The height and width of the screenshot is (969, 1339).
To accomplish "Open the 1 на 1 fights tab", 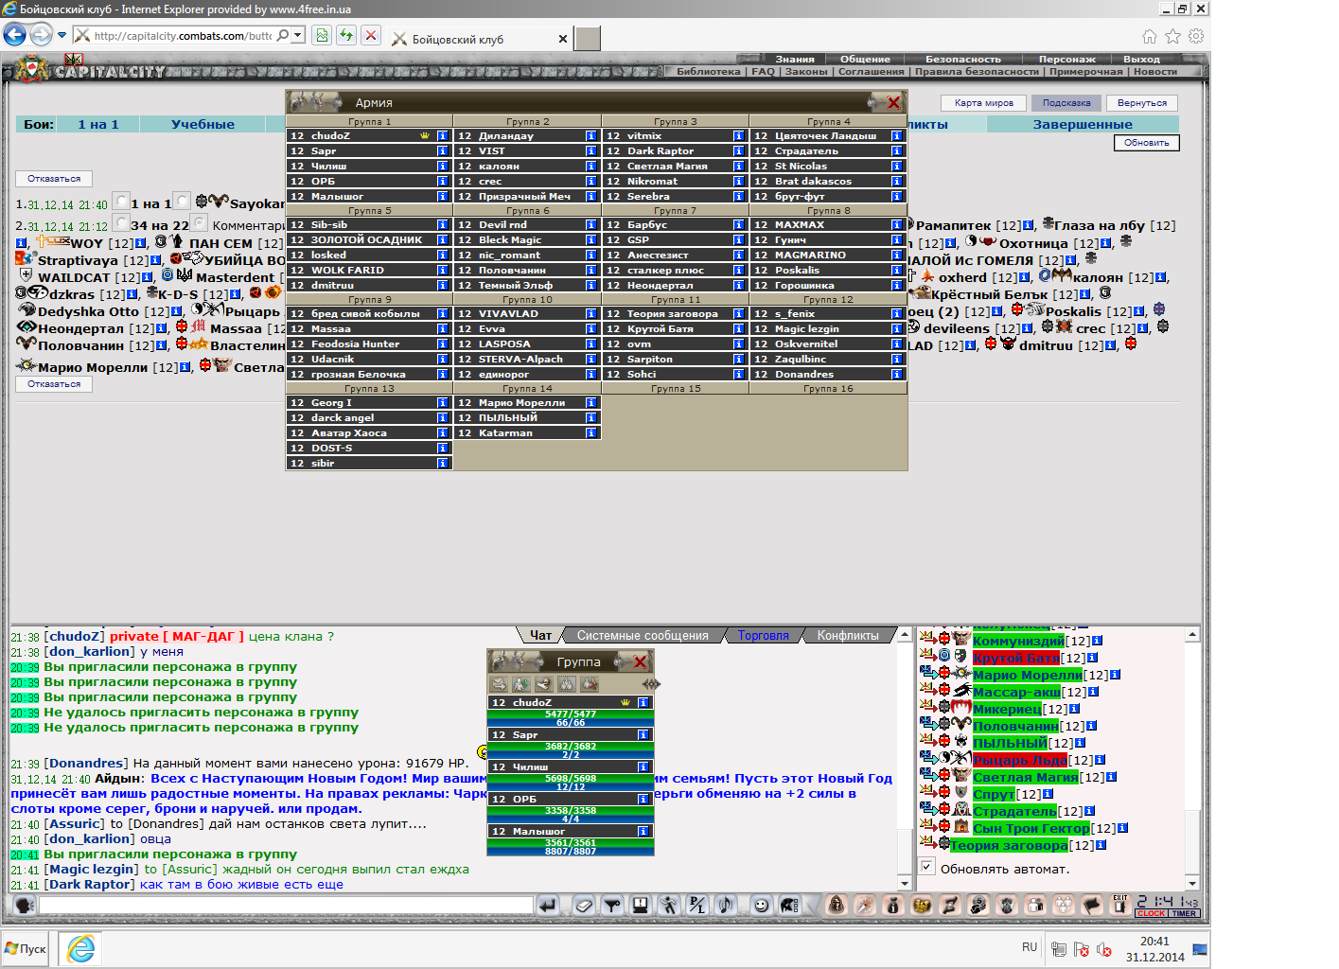I will 98,124.
